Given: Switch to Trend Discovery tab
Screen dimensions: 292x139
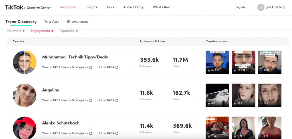Looking at the screenshot, I should point(21,22).
